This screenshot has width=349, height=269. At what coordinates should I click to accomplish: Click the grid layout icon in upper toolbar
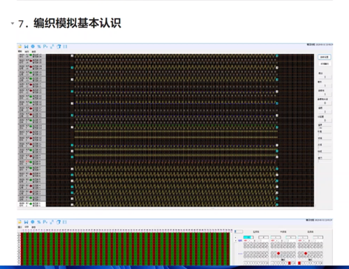[x=65, y=46]
